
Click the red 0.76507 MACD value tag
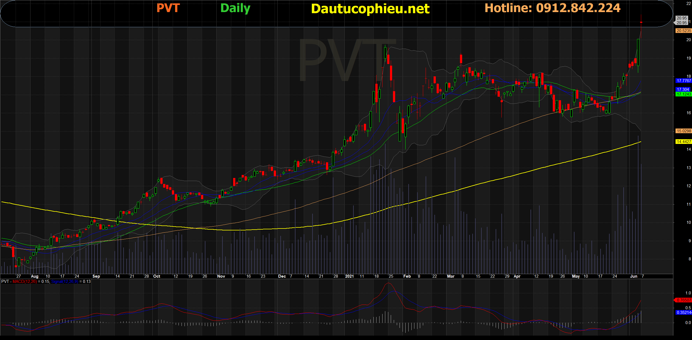point(683,300)
